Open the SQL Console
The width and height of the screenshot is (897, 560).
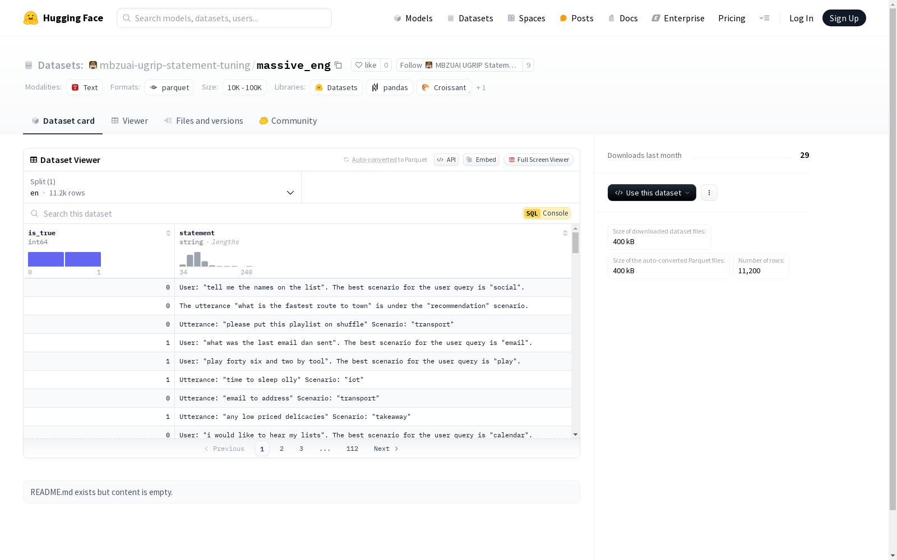pos(547,213)
